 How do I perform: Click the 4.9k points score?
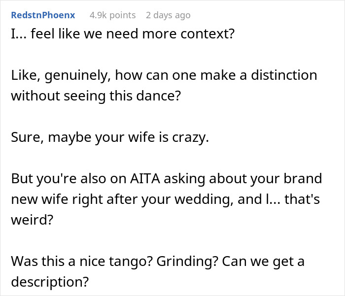[112, 15]
